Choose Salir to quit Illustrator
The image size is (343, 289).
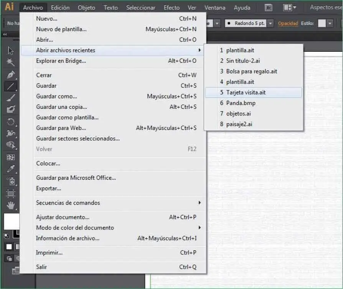click(113, 267)
